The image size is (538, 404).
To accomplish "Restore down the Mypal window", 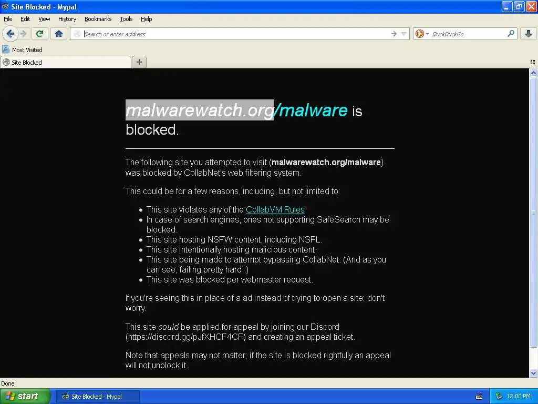I will click(519, 6).
